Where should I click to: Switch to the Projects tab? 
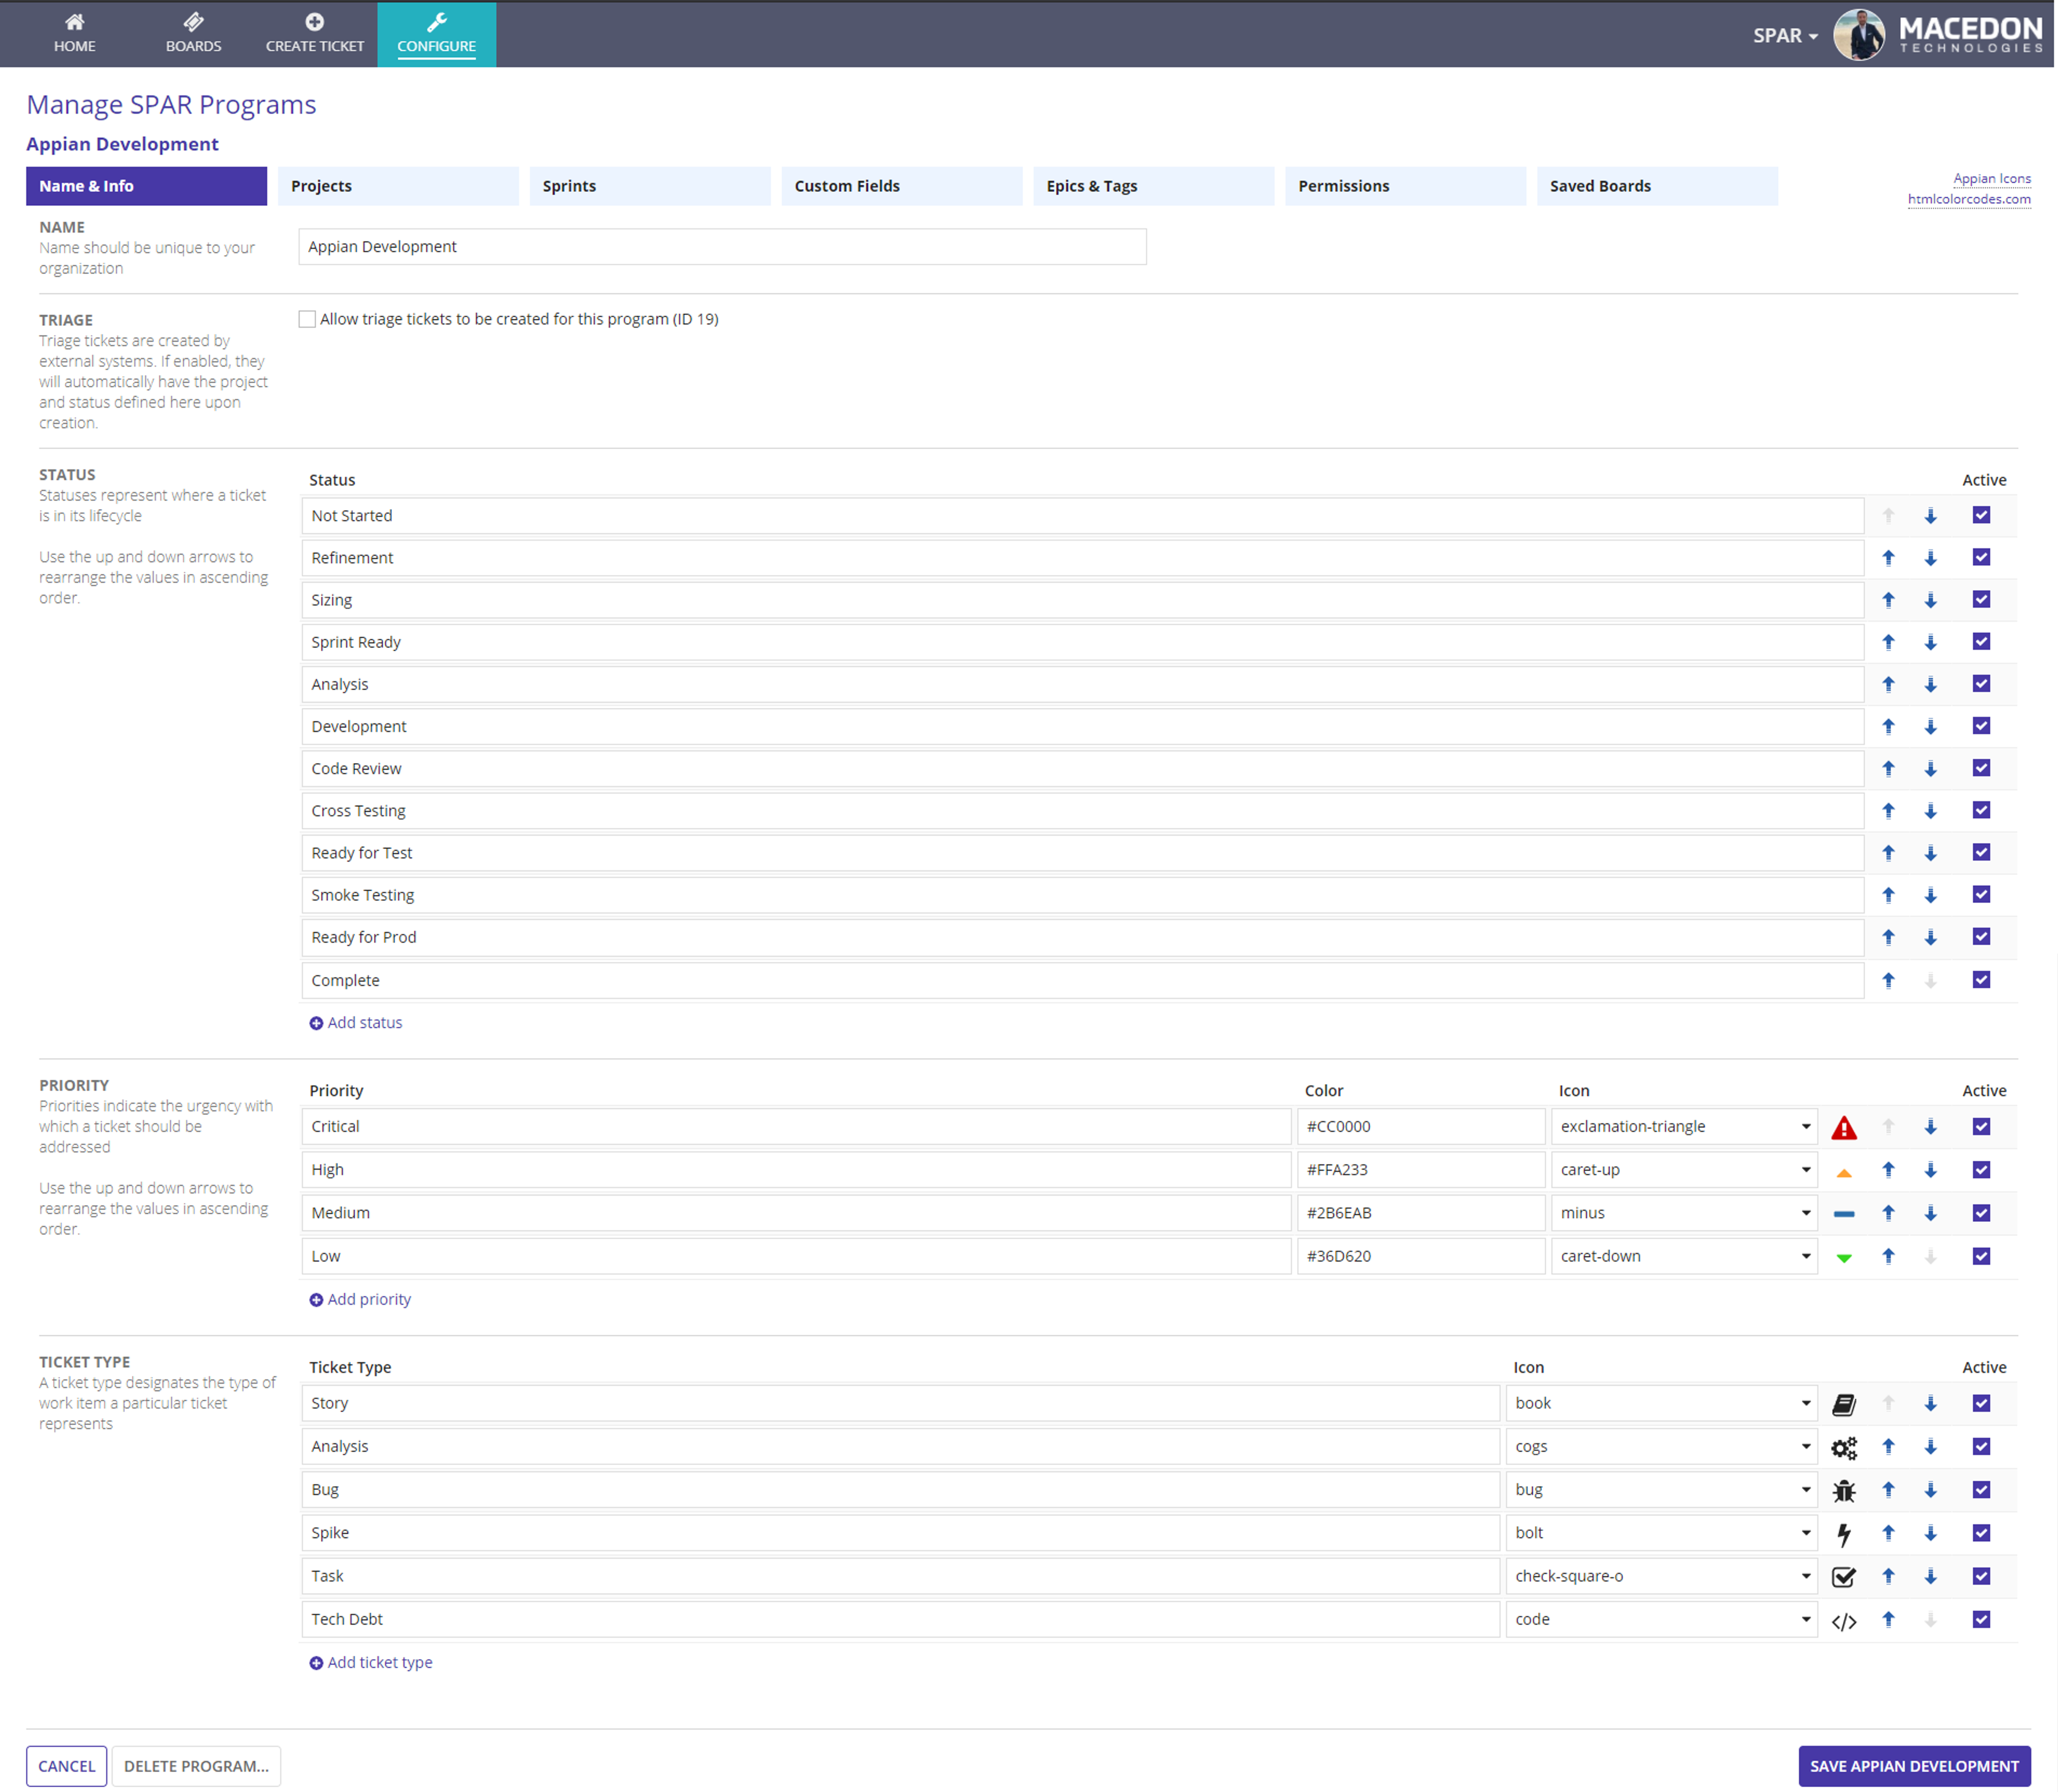tap(398, 186)
